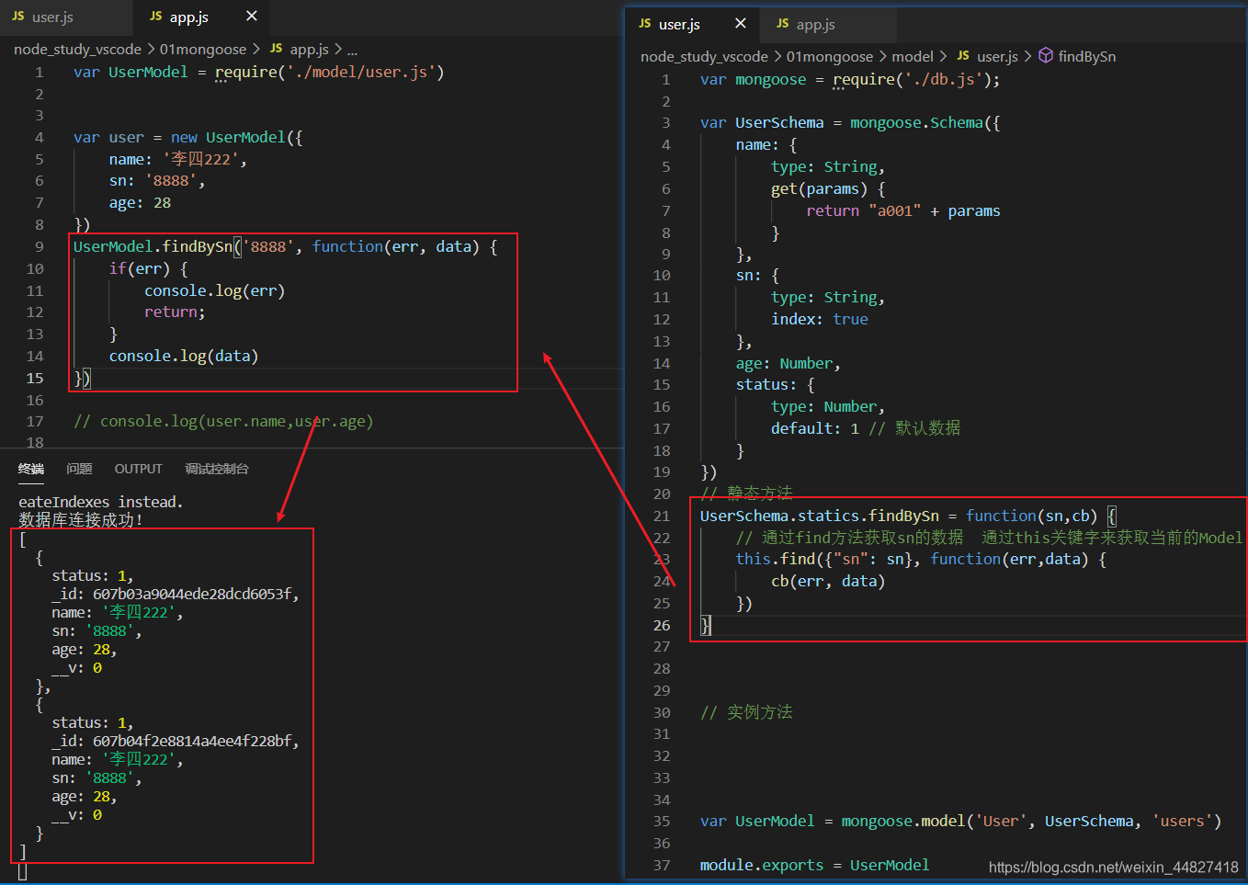
Task: Click JS icon in right breadcrumb
Action: coord(963,56)
